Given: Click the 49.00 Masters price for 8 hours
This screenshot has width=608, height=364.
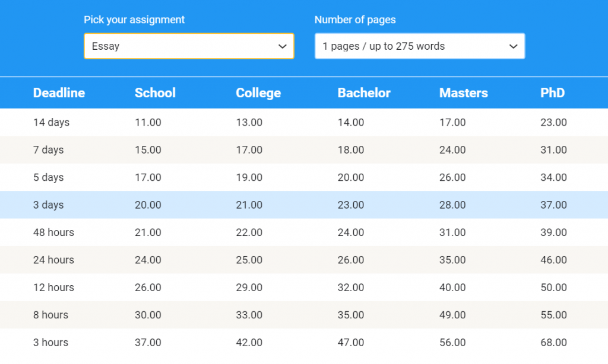Looking at the screenshot, I should [452, 315].
